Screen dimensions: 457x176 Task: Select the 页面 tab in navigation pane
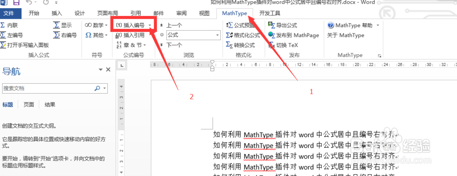[x=29, y=105]
